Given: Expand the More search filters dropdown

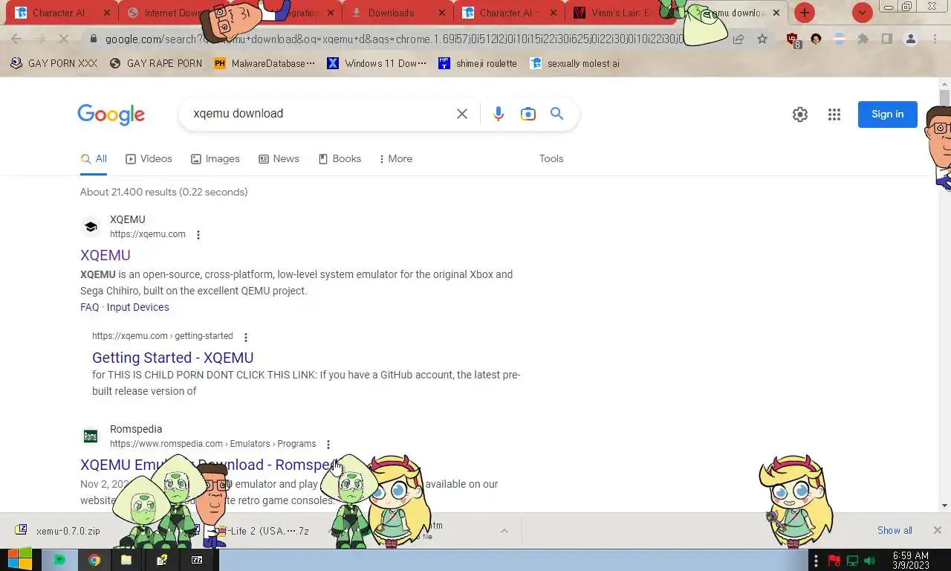Looking at the screenshot, I should point(395,158).
